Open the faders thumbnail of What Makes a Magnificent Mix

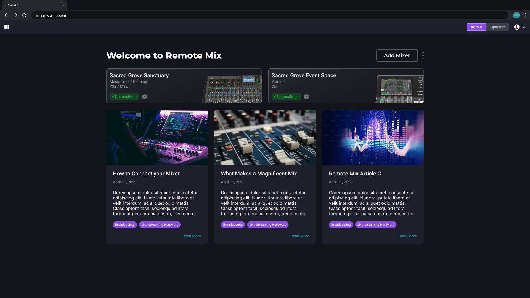(x=265, y=137)
